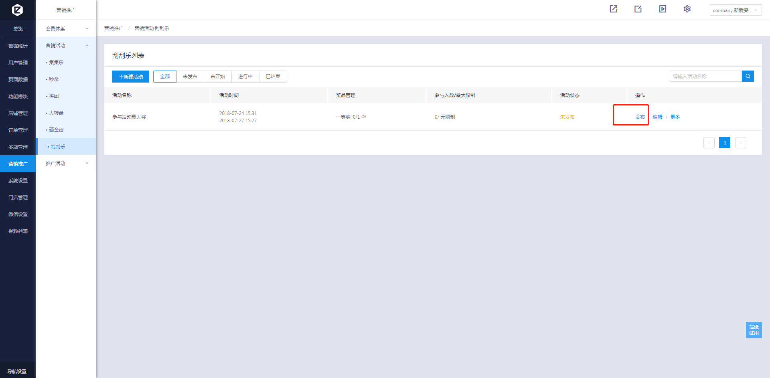The image size is (770, 378).
Task: Click the logo icon in the top-left corner
Action: coord(17,10)
